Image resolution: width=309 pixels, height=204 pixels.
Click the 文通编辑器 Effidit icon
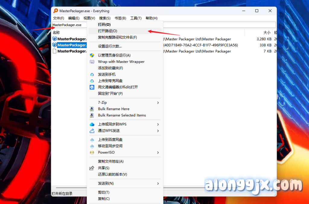click(92, 87)
